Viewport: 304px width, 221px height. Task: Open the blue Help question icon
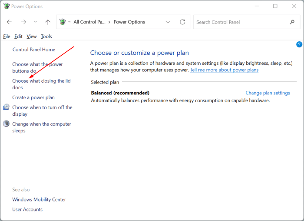(x=299, y=44)
